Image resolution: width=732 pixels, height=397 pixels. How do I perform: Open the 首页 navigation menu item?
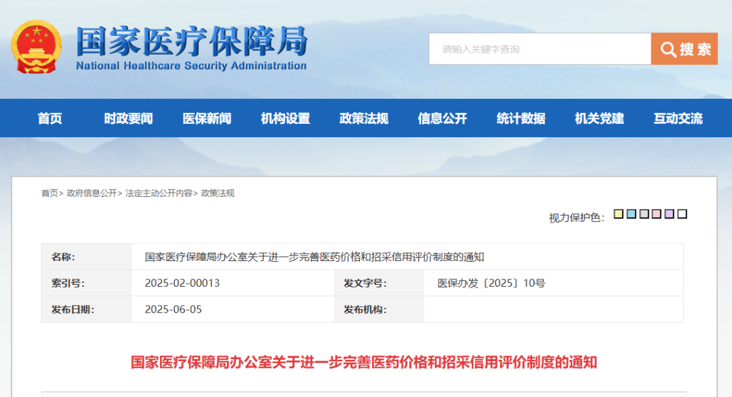tap(49, 119)
